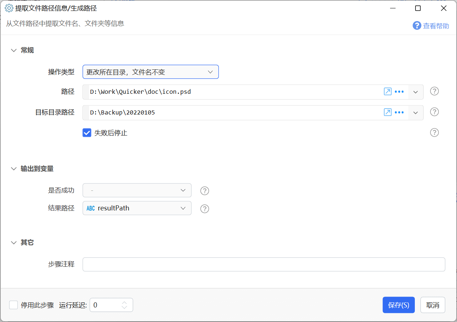Collapse the 常规 section
The image size is (457, 322).
pyautogui.click(x=14, y=51)
